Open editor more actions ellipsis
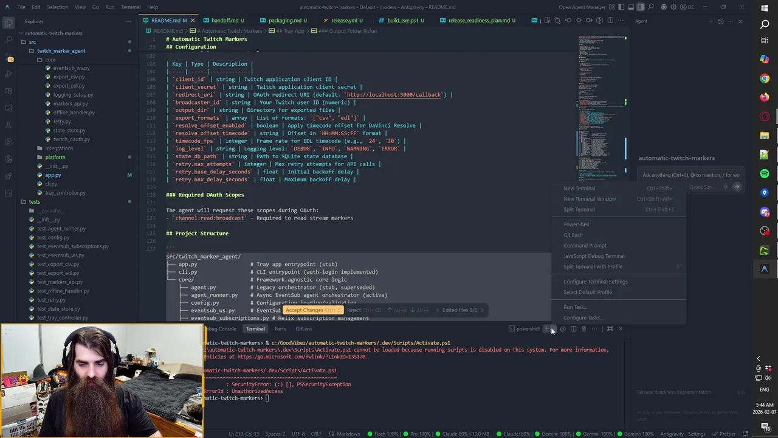 621,21
